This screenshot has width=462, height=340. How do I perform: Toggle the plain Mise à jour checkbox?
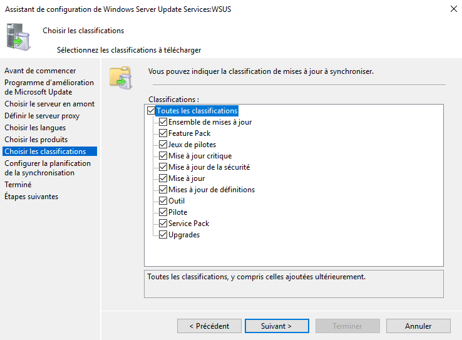tap(163, 178)
